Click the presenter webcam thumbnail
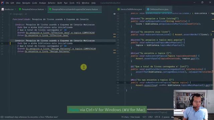The width and height of the screenshot is (214, 120). tap(194, 105)
